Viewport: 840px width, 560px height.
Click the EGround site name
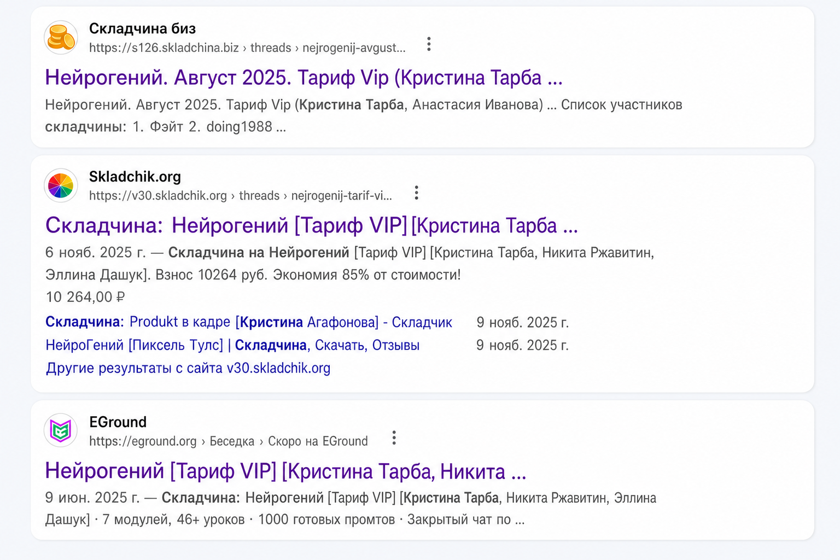118,422
